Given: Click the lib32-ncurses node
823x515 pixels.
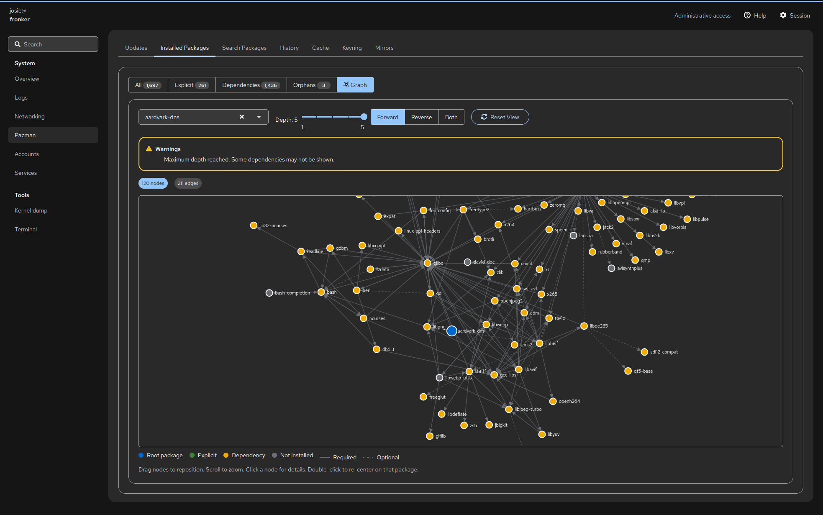Looking at the screenshot, I should click(x=254, y=225).
